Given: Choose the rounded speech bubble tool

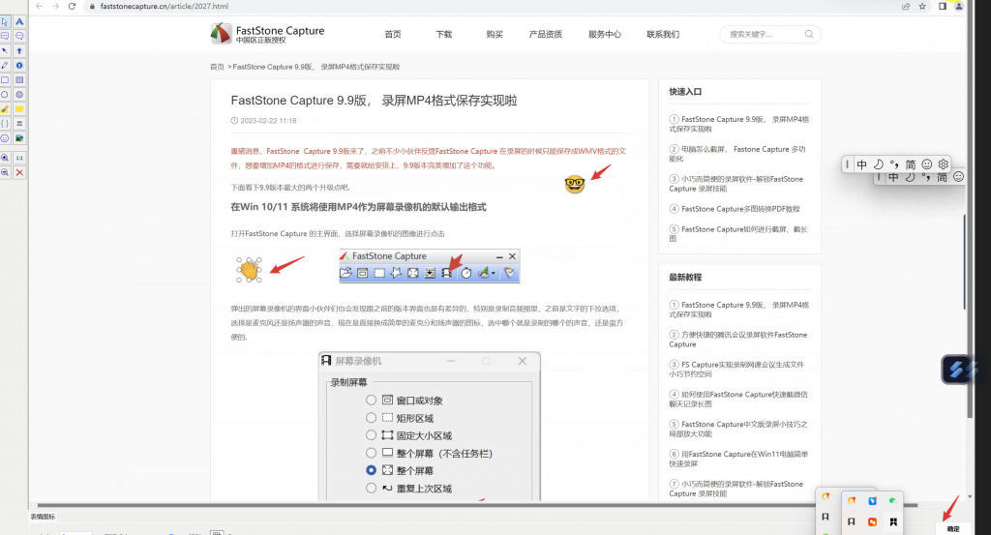Looking at the screenshot, I should coord(19,36).
